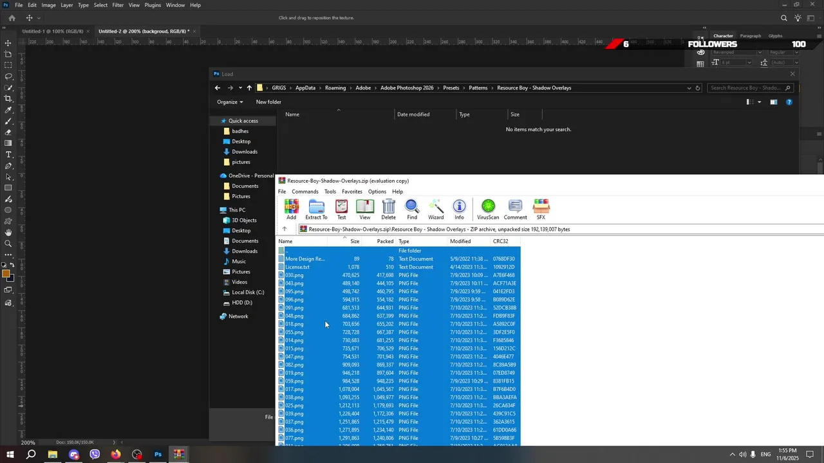Toggle the preview pane in Load dialog

774,102
